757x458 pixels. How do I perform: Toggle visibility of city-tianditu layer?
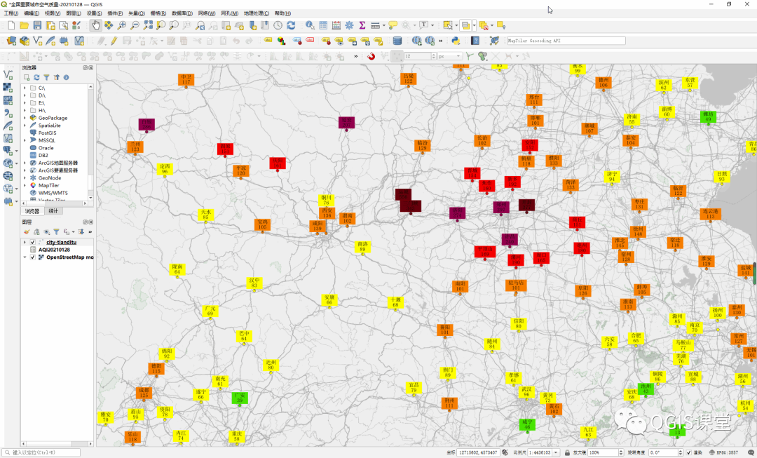(x=33, y=242)
